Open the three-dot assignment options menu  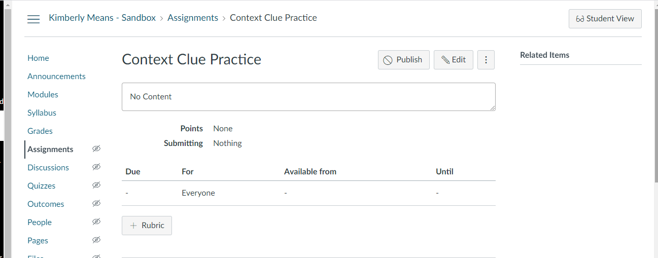tap(486, 60)
